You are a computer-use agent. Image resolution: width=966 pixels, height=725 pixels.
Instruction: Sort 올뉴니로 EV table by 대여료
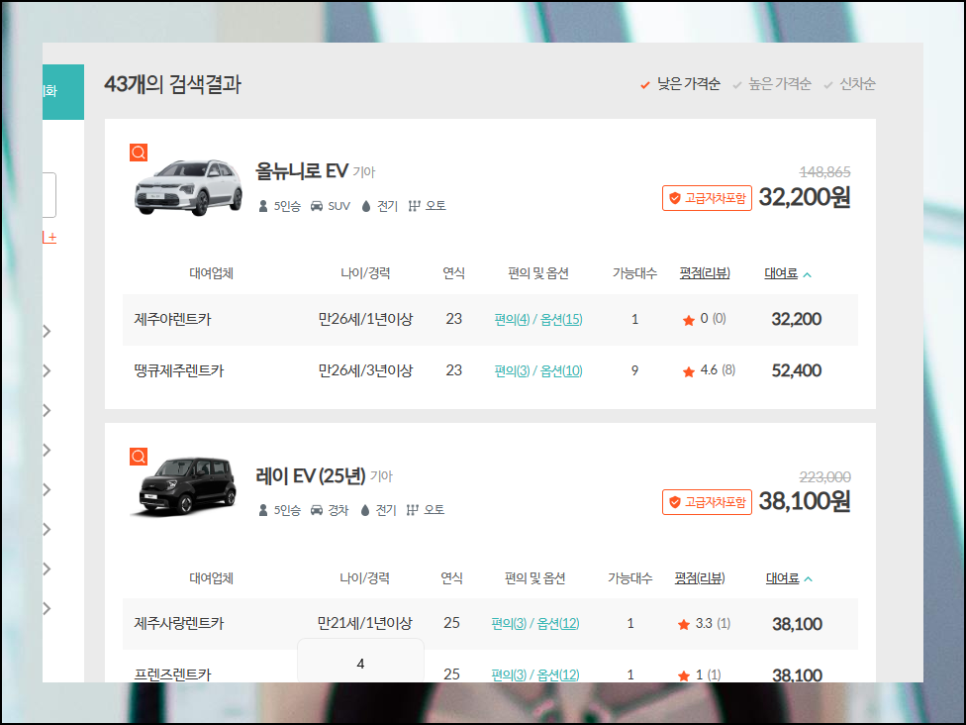787,273
